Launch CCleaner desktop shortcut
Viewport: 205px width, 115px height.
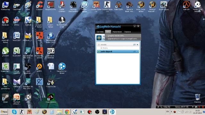[39, 6]
